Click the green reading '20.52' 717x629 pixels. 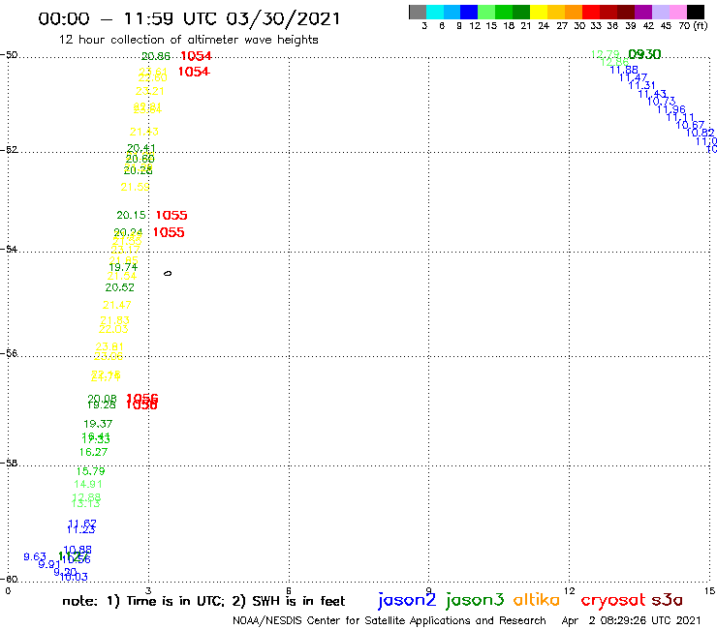pos(120,287)
